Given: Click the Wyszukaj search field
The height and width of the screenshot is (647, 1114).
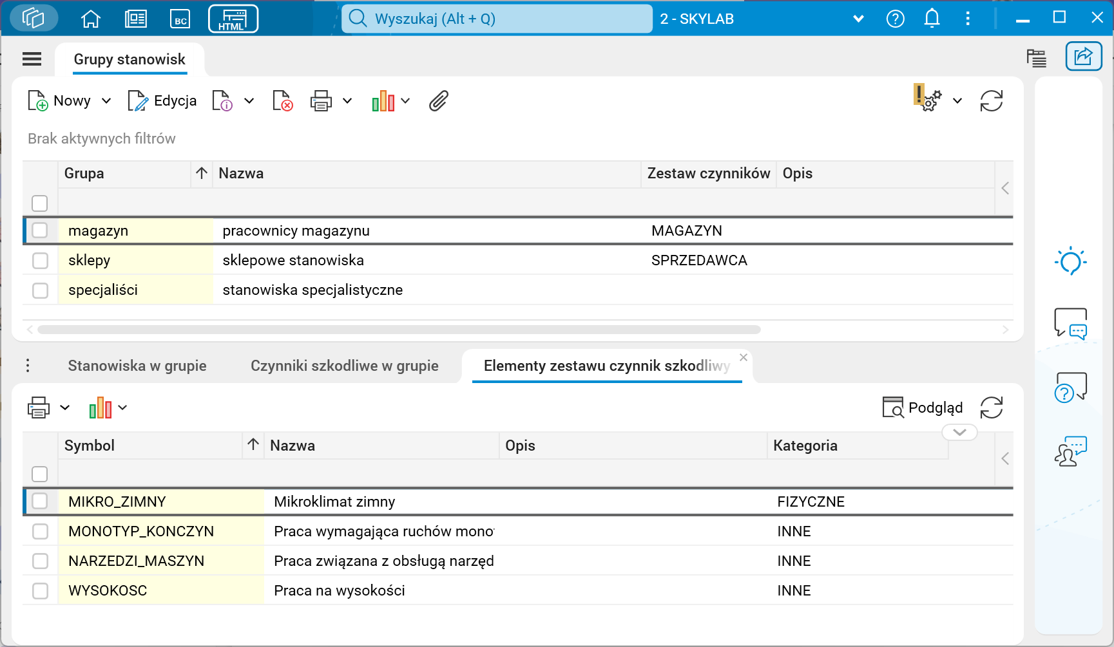Looking at the screenshot, I should [496, 19].
